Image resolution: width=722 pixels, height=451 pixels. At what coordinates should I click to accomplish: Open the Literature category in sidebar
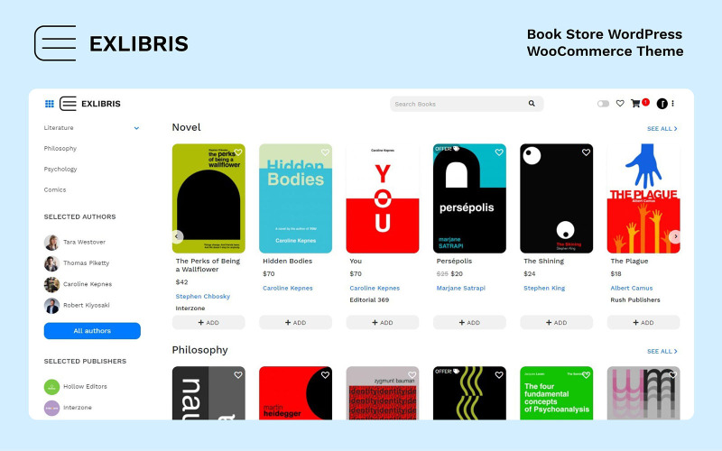(x=59, y=127)
